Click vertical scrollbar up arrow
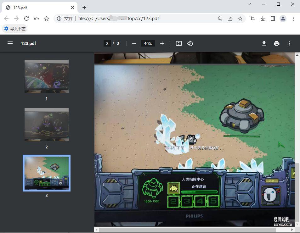The height and width of the screenshot is (233, 300). tap(297, 55)
